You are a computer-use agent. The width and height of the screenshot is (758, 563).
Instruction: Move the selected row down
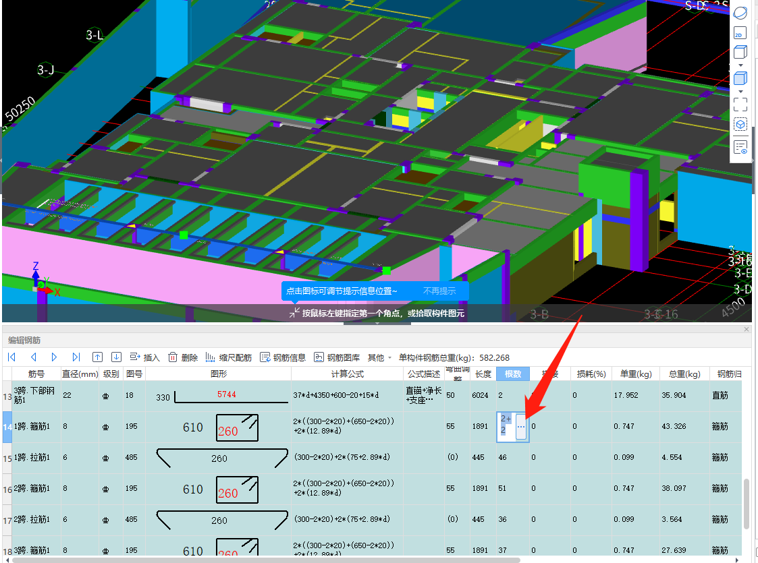[116, 357]
